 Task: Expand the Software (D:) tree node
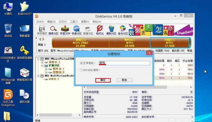tap(46, 69)
